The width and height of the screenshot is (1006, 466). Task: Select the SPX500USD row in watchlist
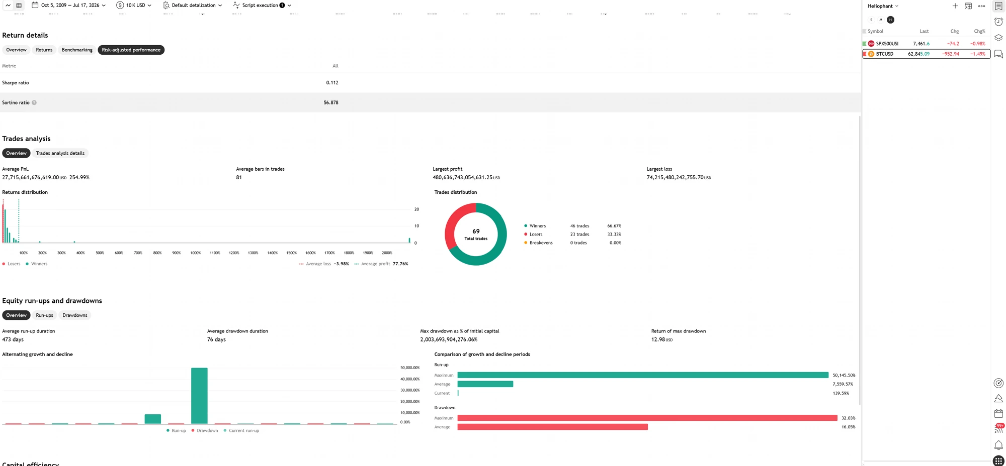click(x=927, y=44)
